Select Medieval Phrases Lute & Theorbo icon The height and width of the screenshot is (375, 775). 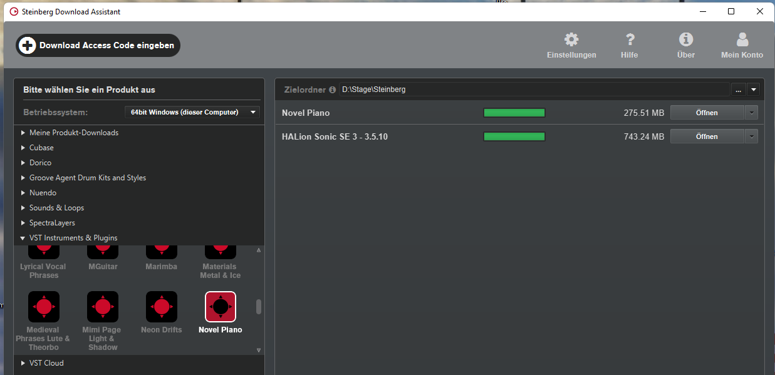coord(44,307)
